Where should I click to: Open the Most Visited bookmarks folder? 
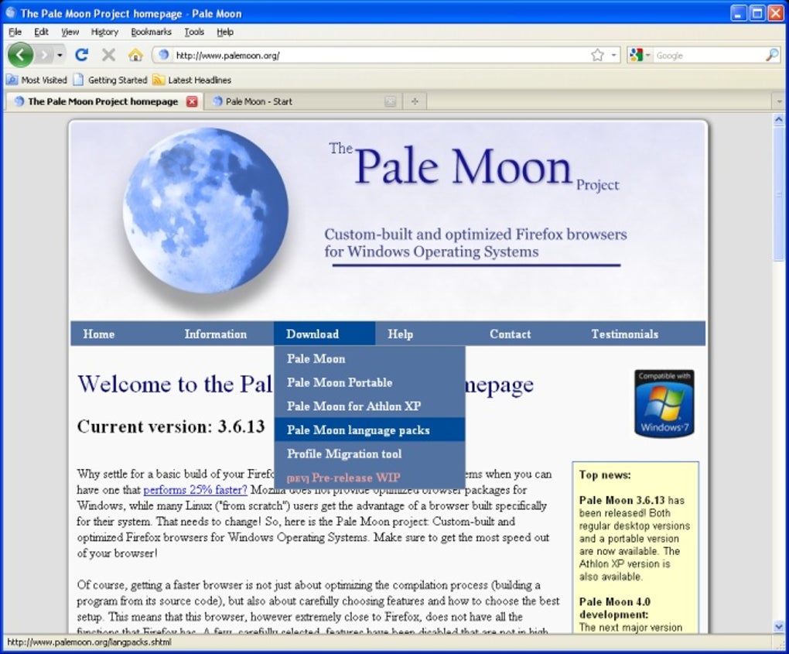36,80
